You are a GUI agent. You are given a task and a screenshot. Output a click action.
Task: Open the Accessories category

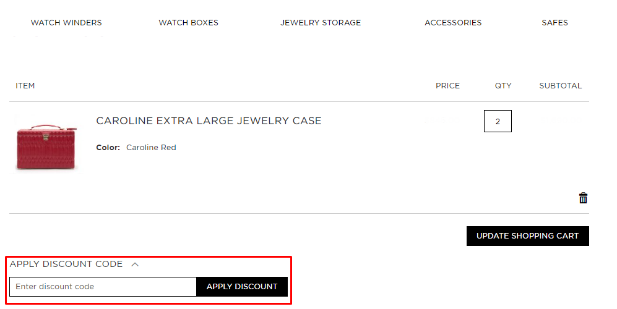click(x=453, y=23)
